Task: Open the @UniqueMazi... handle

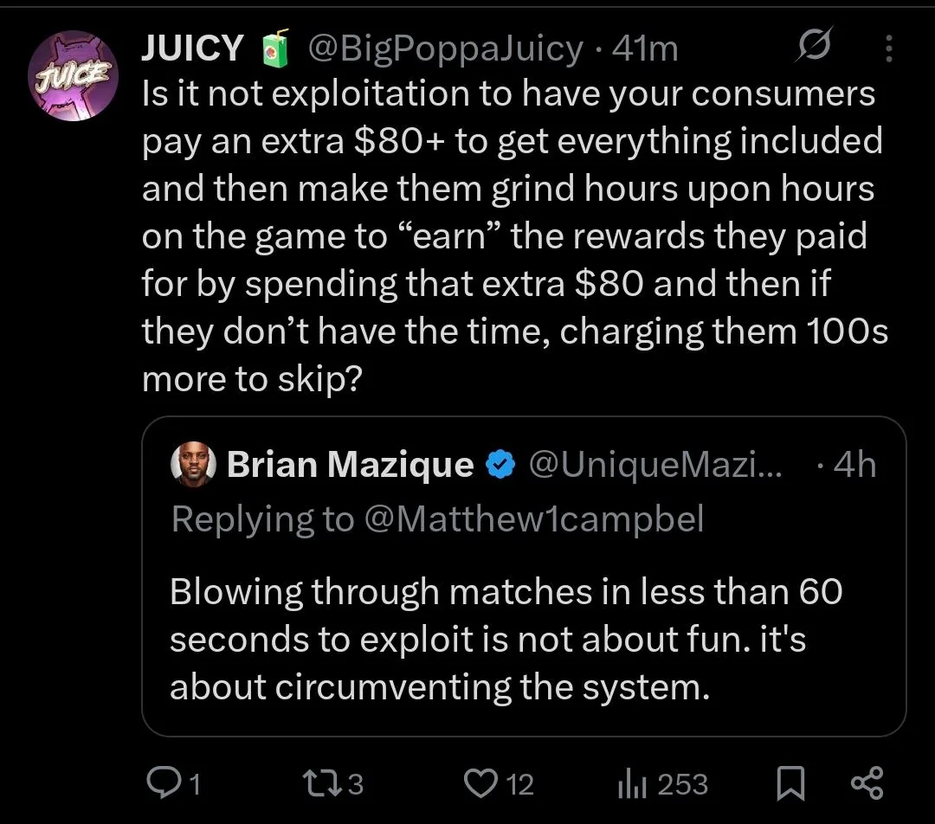Action: click(654, 465)
